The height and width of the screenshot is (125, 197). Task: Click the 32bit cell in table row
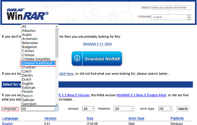[131, 124]
